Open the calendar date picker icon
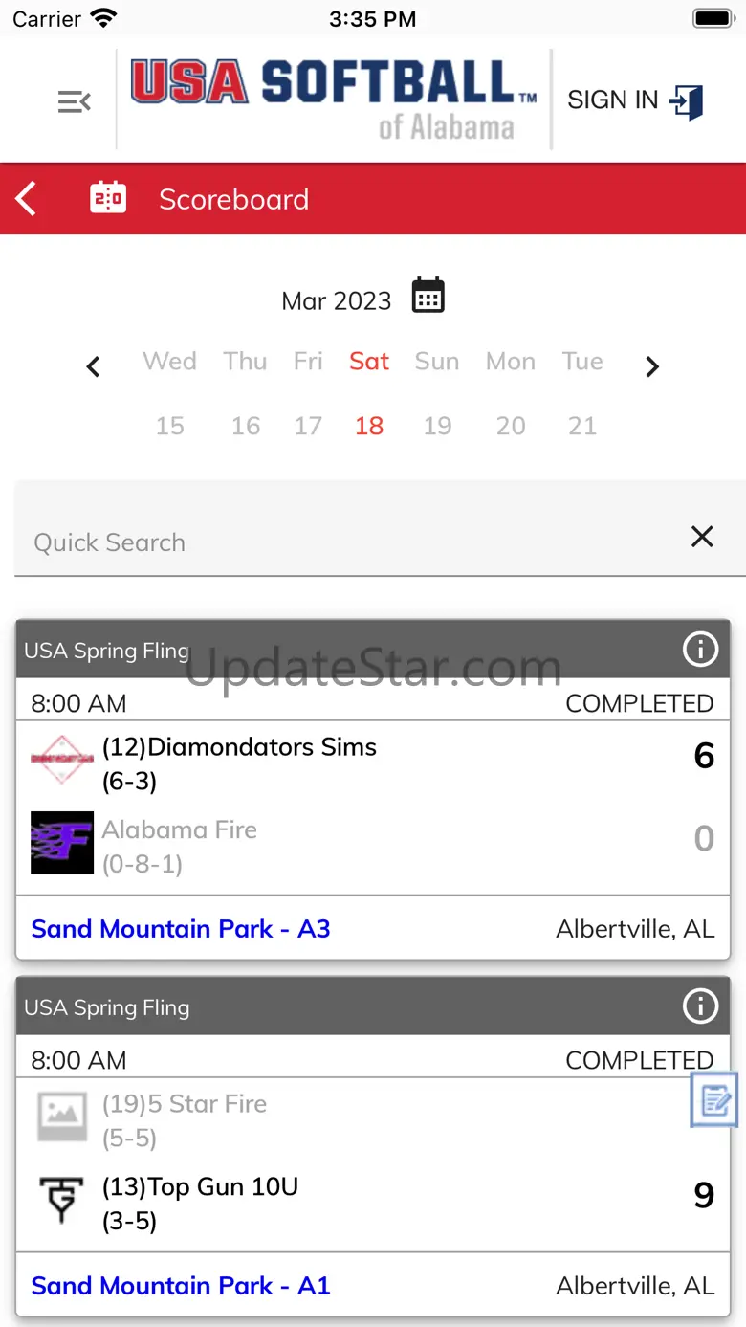This screenshot has width=746, height=1327. pos(428,297)
